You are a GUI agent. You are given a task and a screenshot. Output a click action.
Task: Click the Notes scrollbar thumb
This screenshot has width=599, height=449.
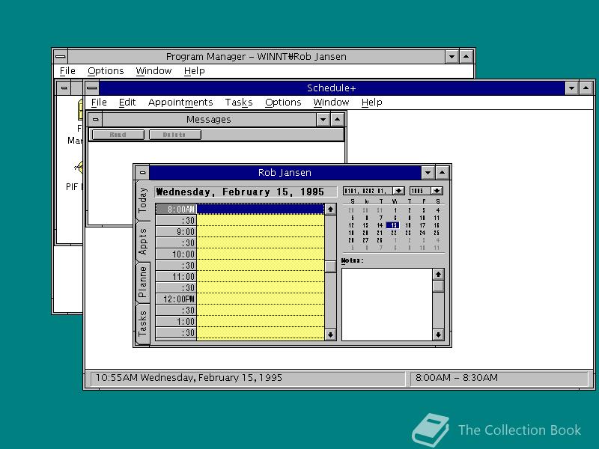(438, 286)
